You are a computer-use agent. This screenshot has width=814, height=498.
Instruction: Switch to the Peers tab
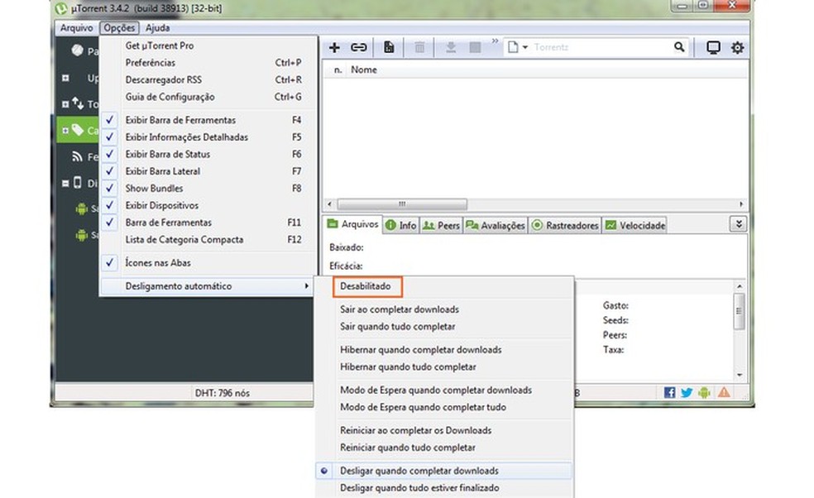tap(441, 225)
